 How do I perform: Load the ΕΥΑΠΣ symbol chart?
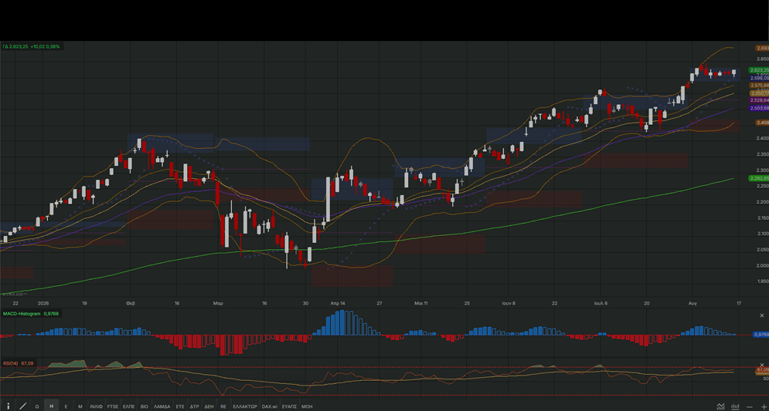tap(290, 406)
